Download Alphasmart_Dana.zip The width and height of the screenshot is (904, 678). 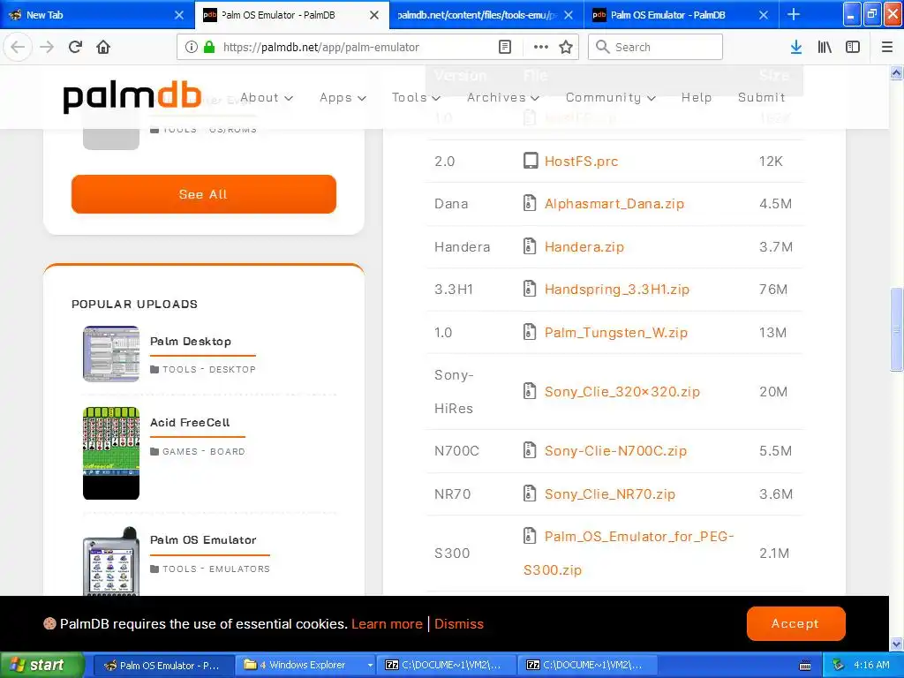[x=614, y=204]
